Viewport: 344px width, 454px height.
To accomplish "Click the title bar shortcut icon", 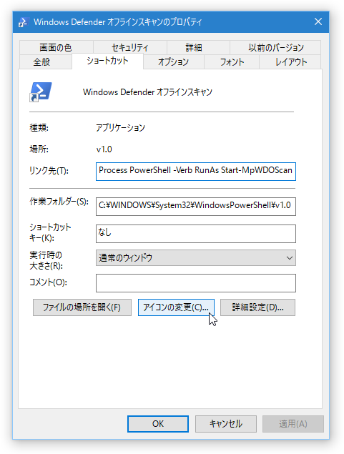I will click(x=23, y=22).
